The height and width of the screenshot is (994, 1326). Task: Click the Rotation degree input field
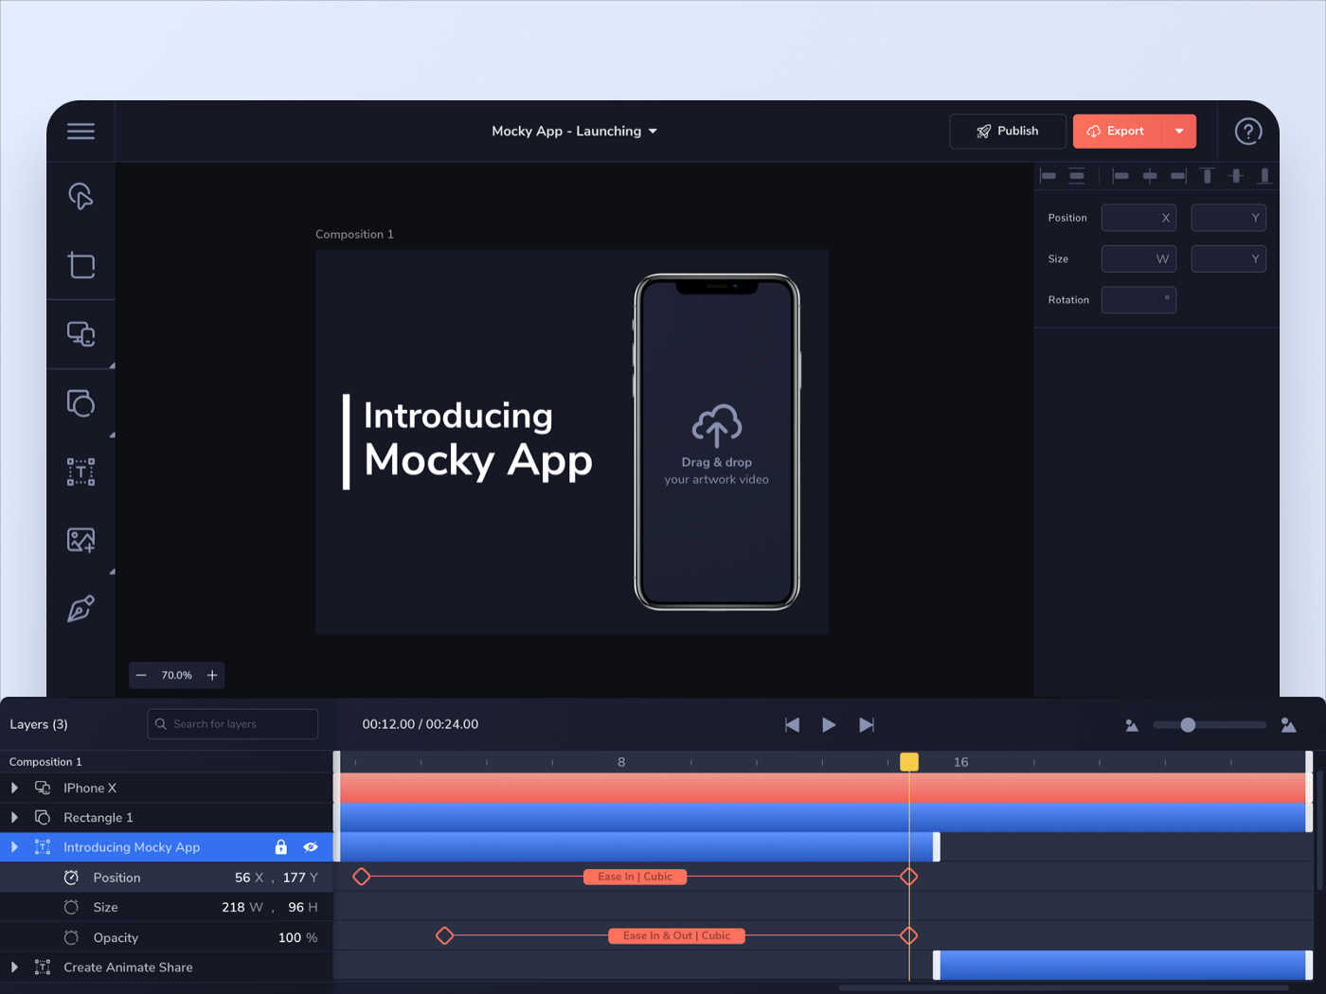tap(1138, 300)
